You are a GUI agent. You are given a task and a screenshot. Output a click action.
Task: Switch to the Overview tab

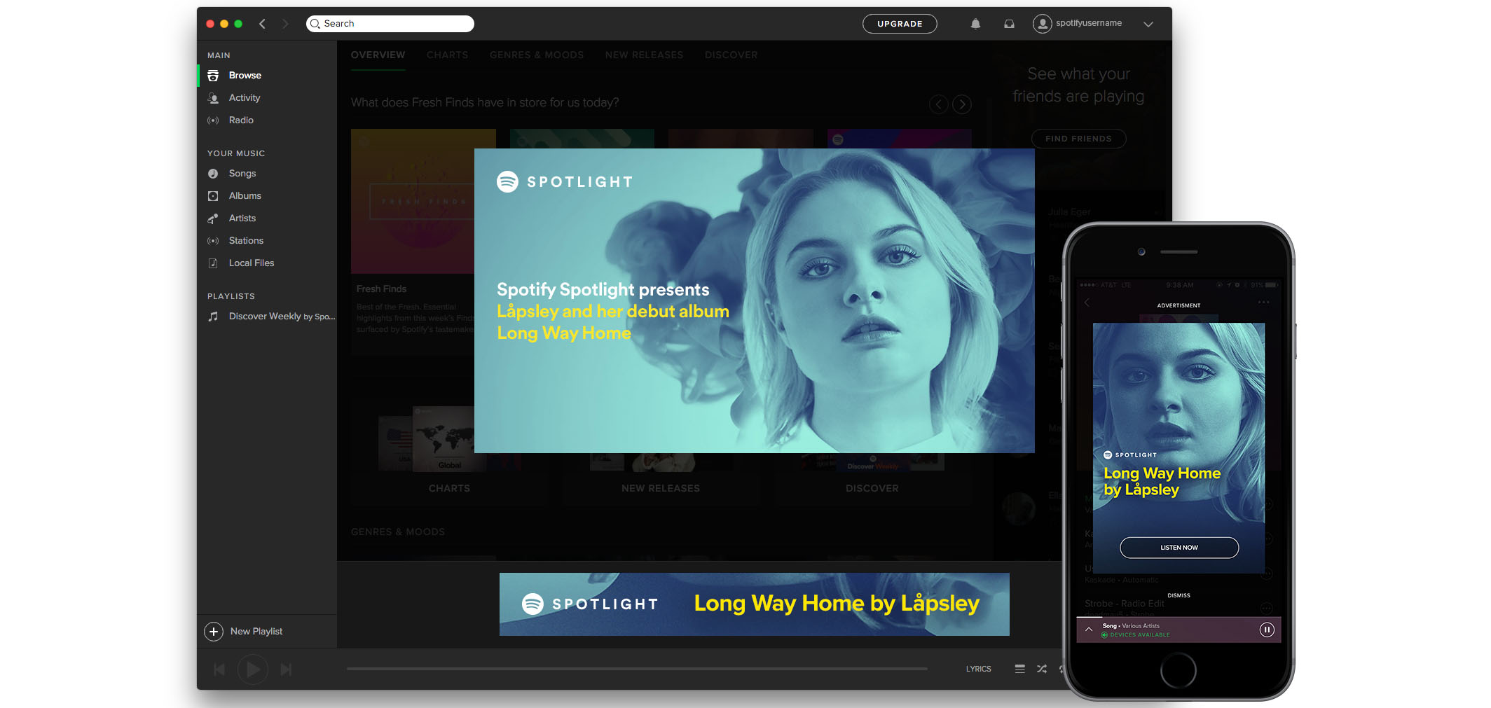pos(378,55)
